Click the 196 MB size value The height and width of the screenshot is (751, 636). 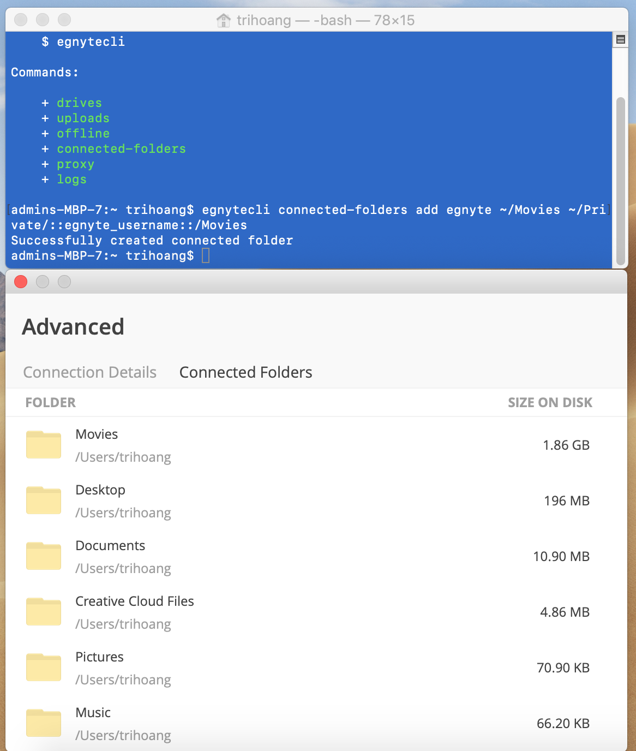pos(567,500)
